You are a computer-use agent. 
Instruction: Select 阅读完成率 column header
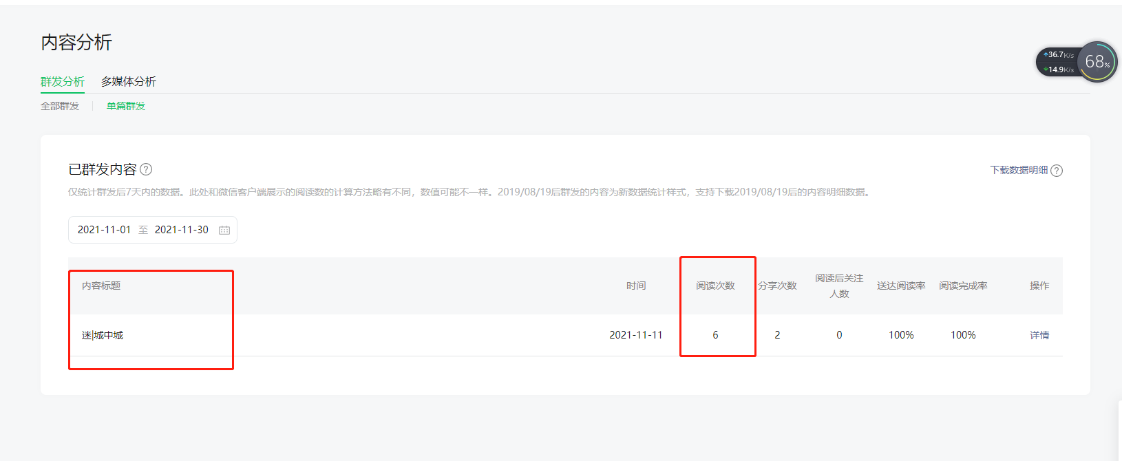click(x=963, y=286)
